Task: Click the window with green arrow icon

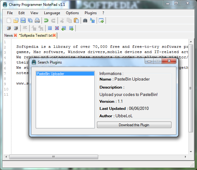Action: 101,21
